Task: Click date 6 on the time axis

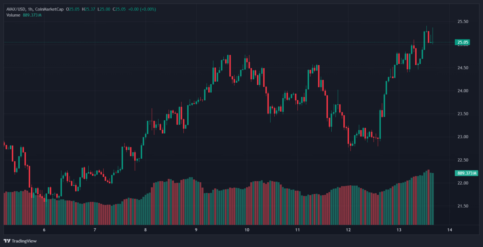Action: (44, 230)
